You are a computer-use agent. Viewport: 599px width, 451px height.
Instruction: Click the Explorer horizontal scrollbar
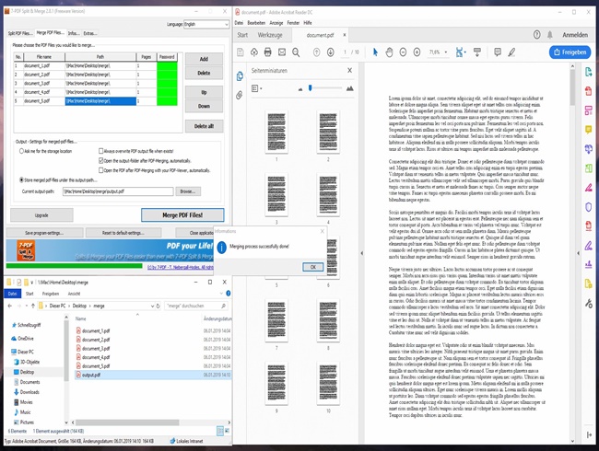[127, 422]
